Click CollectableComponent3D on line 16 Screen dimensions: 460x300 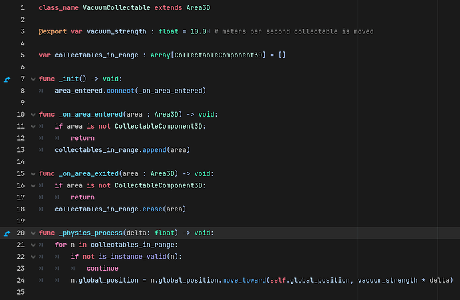pos(159,185)
